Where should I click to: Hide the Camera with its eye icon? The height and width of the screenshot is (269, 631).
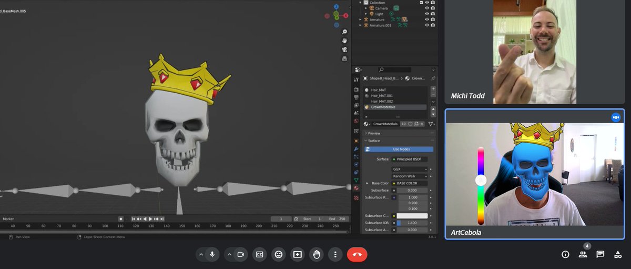click(x=427, y=8)
